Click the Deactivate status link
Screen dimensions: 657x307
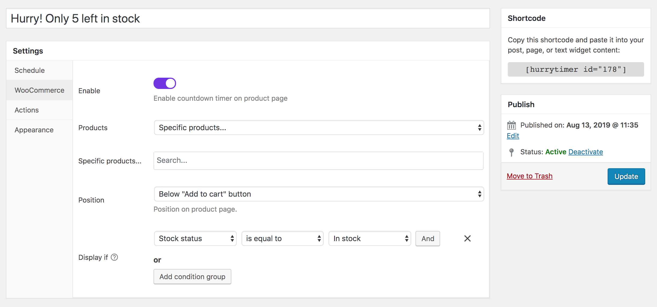pyautogui.click(x=586, y=152)
